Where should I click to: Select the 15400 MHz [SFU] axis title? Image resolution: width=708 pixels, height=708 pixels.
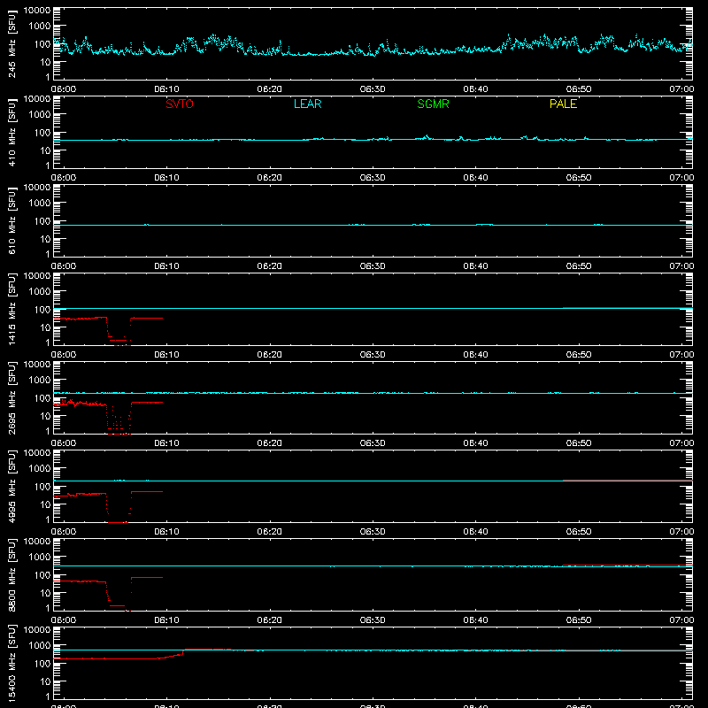click(12, 663)
